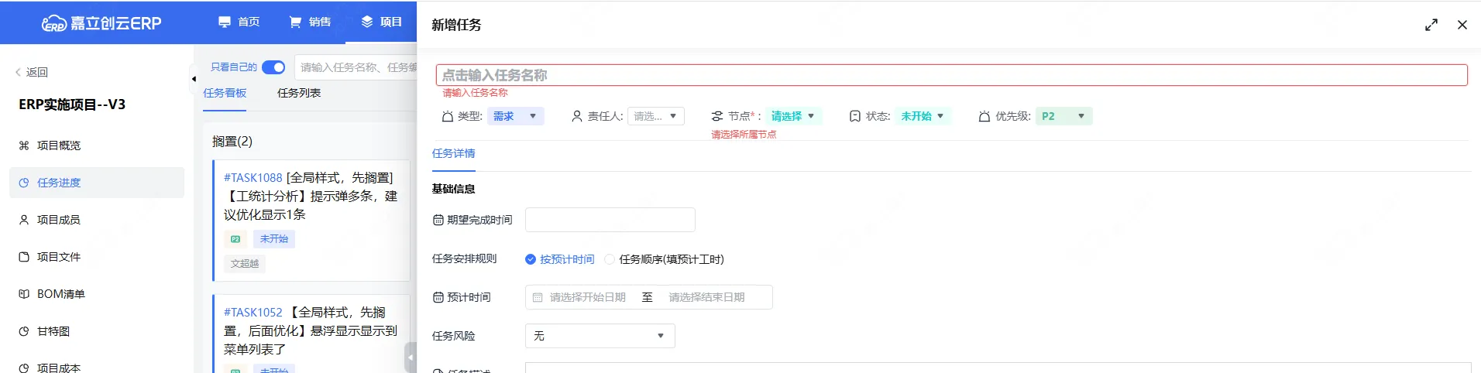The height and width of the screenshot is (373, 1481).
Task: Open the 任务风险 dropdown showing 无
Action: 600,336
